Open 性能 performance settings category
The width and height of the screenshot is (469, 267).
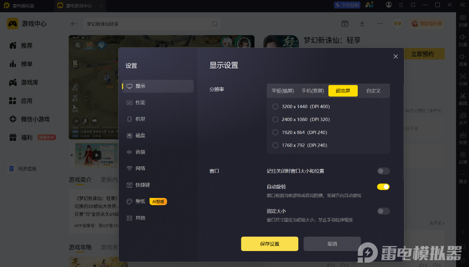(x=158, y=102)
